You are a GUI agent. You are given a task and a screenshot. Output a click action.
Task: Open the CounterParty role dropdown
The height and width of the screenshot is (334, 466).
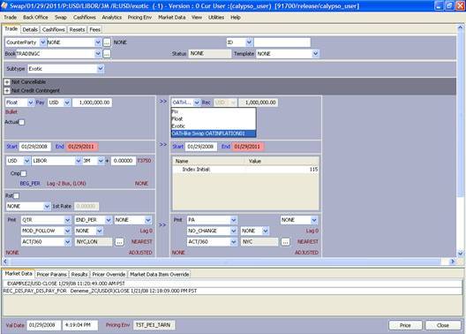[x=42, y=42]
